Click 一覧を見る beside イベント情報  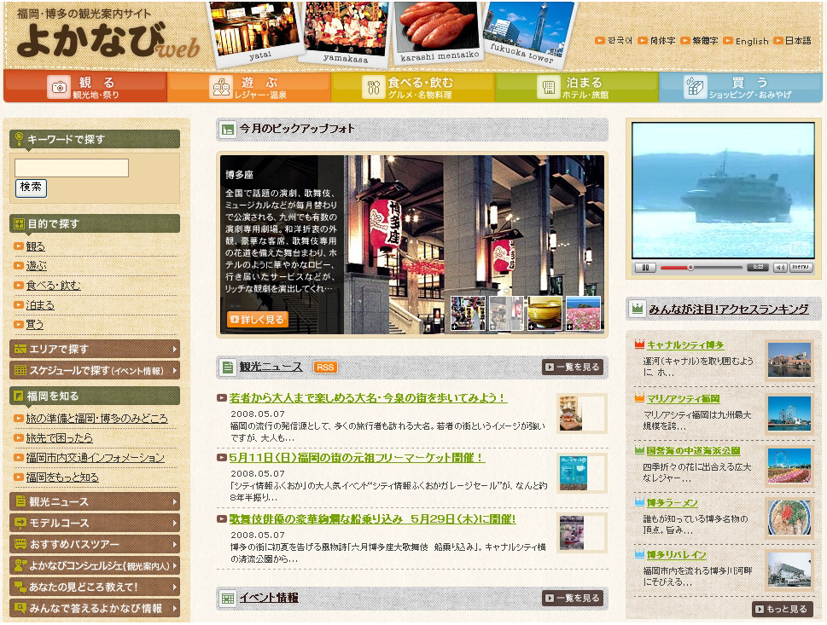click(x=573, y=598)
